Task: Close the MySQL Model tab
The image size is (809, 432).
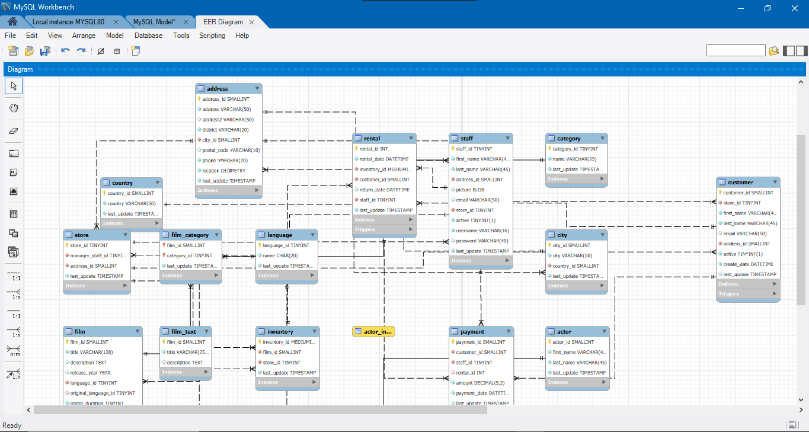Action: [187, 22]
